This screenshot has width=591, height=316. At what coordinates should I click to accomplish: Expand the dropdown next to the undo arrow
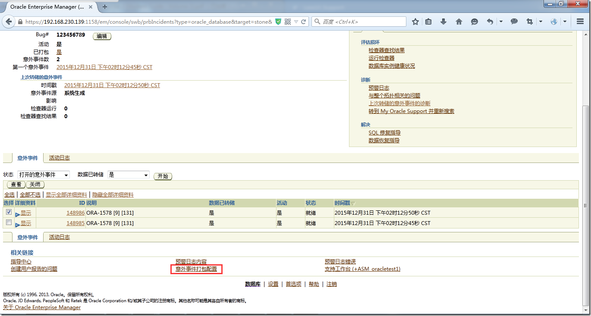(501, 22)
